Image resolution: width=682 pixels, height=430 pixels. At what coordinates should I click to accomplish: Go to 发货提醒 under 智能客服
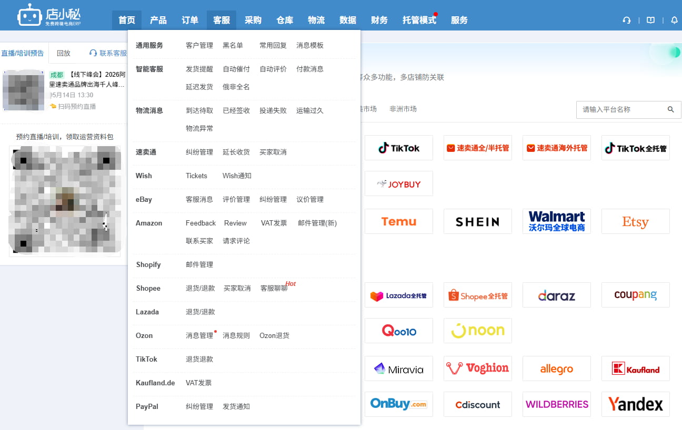(x=199, y=69)
